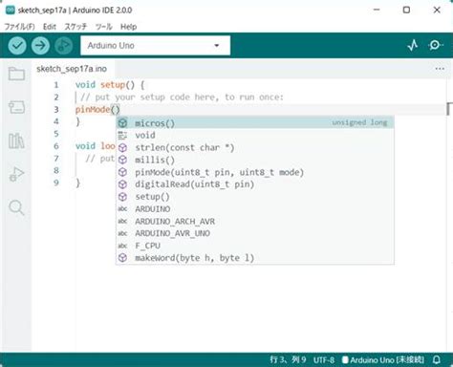Click line number 1 in the gutter
453x367 pixels.
pos(56,85)
